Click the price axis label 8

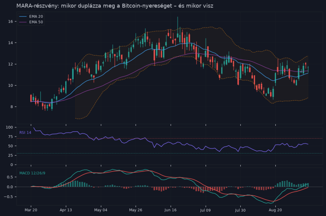(x=12, y=107)
